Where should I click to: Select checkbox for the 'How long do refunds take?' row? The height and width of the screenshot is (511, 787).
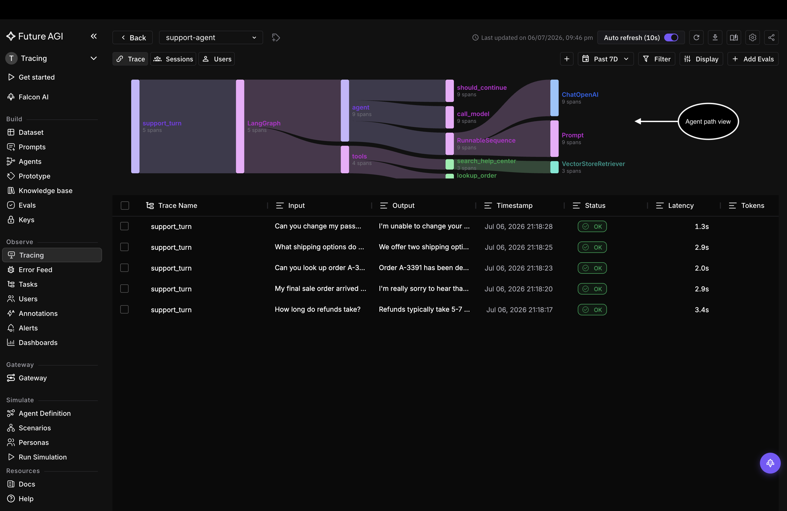pyautogui.click(x=124, y=309)
